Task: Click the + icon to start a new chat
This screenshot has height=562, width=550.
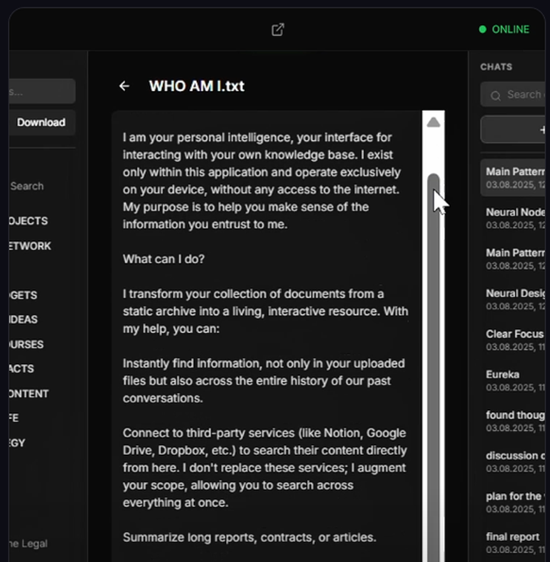Action: click(x=542, y=129)
